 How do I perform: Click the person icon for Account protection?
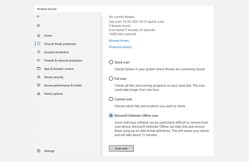[x=39, y=52]
